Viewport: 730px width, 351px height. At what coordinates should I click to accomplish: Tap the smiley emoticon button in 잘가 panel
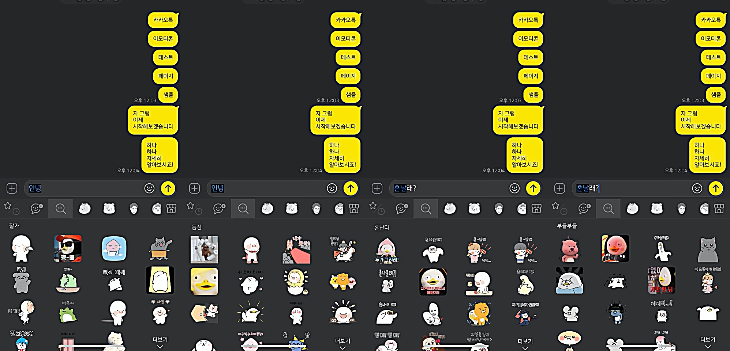click(x=149, y=188)
